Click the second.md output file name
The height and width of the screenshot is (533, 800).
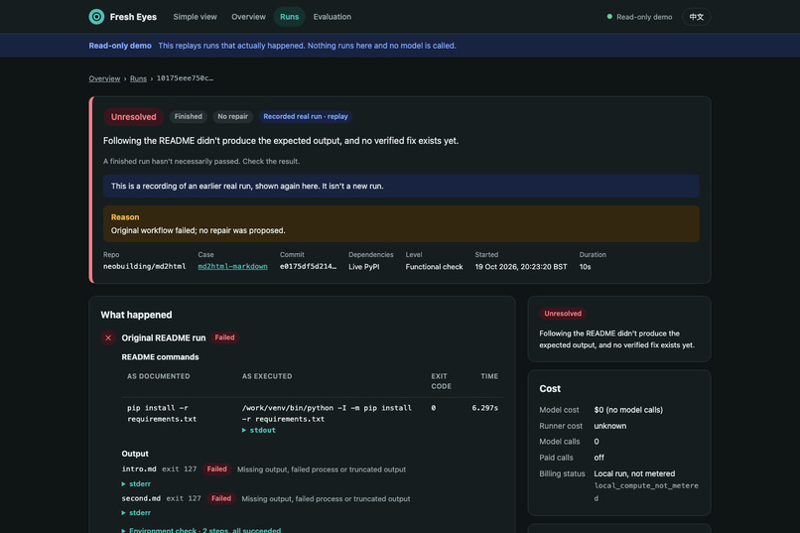click(141, 498)
